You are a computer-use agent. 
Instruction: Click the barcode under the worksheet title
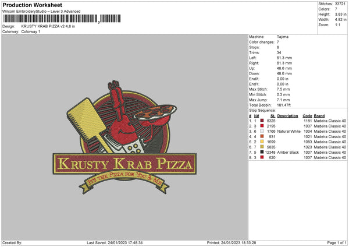[62, 19]
